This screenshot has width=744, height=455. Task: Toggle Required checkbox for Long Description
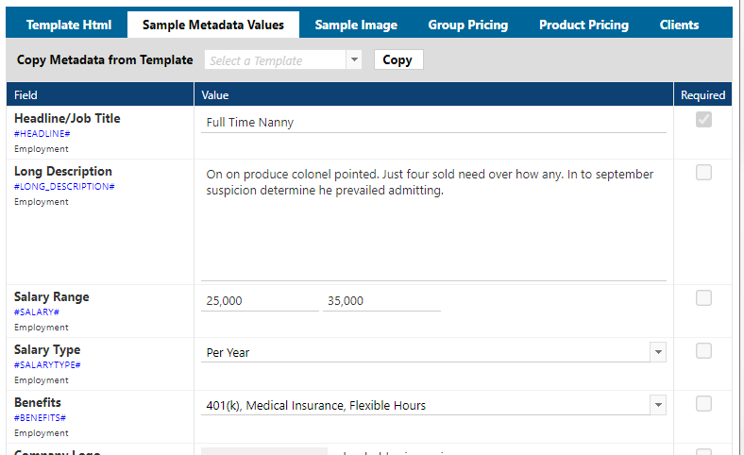[x=703, y=173]
